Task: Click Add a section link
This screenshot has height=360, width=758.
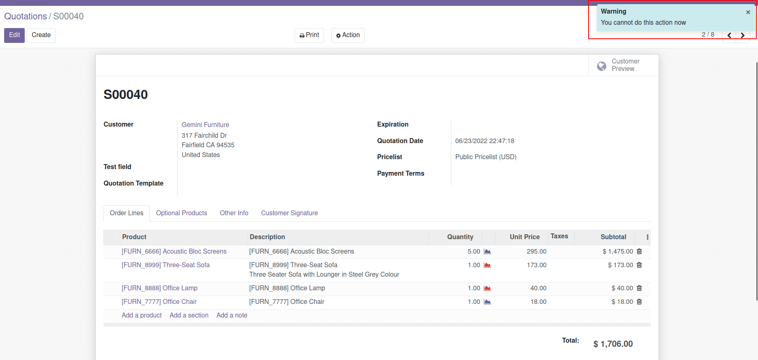Action: [x=189, y=315]
